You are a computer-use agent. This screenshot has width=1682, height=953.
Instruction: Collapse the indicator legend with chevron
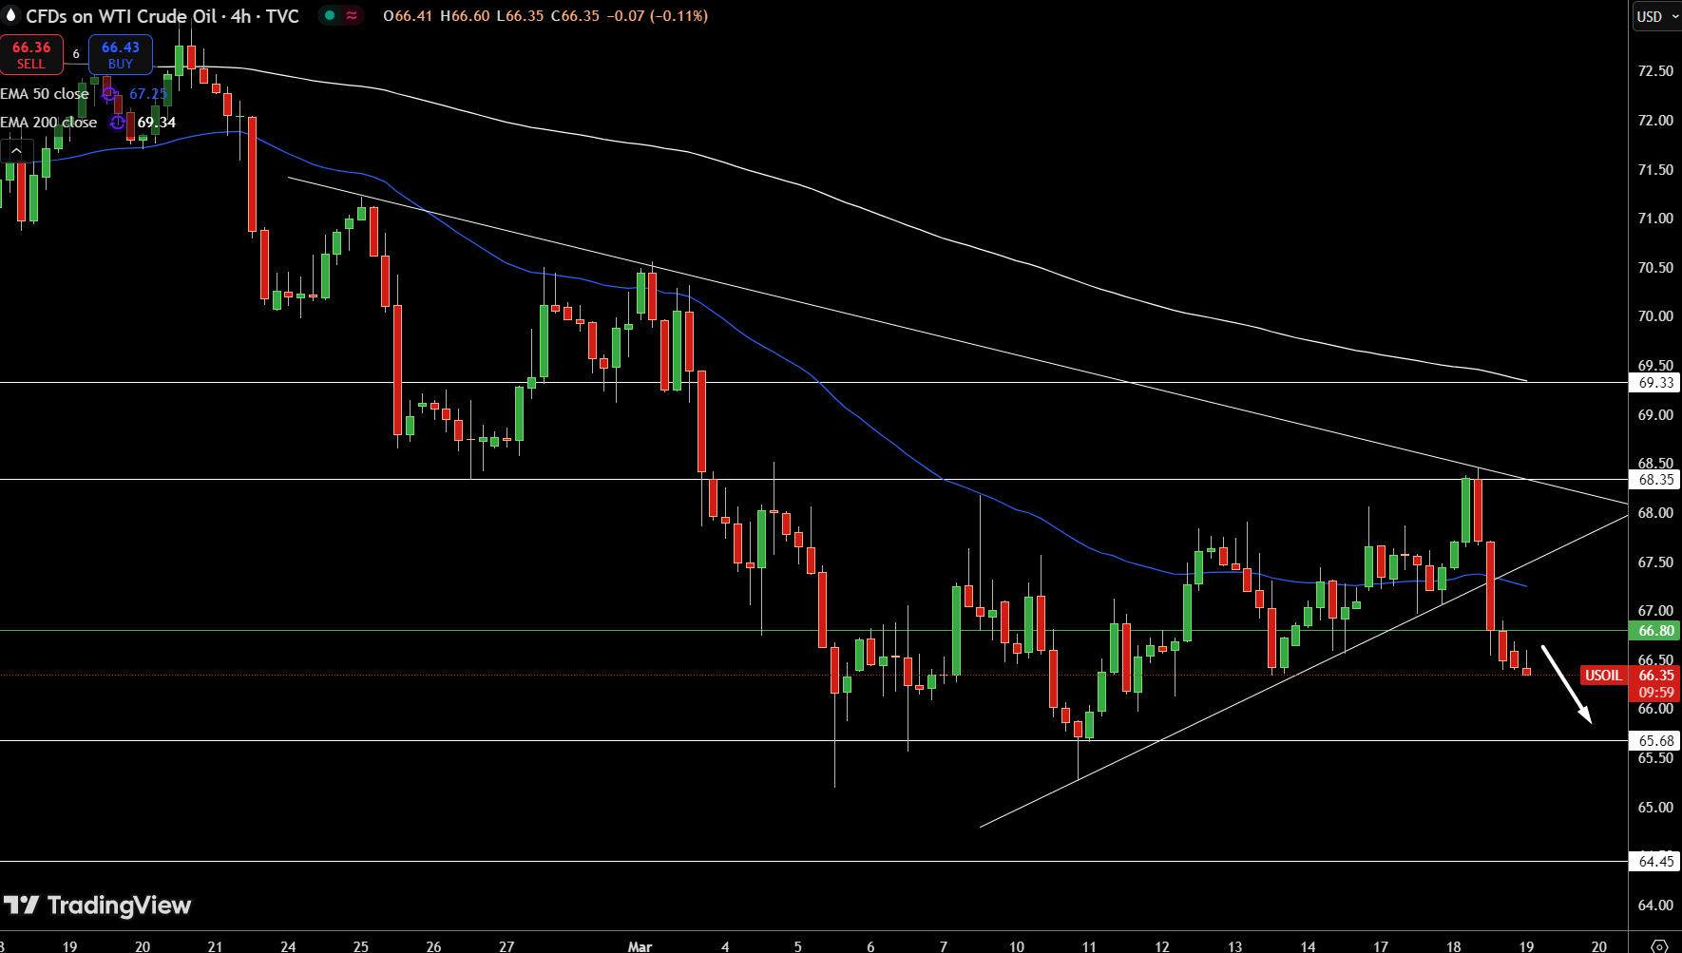pos(17,151)
